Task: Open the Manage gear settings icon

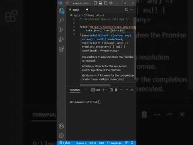Action: pyautogui.click(x=62, y=135)
